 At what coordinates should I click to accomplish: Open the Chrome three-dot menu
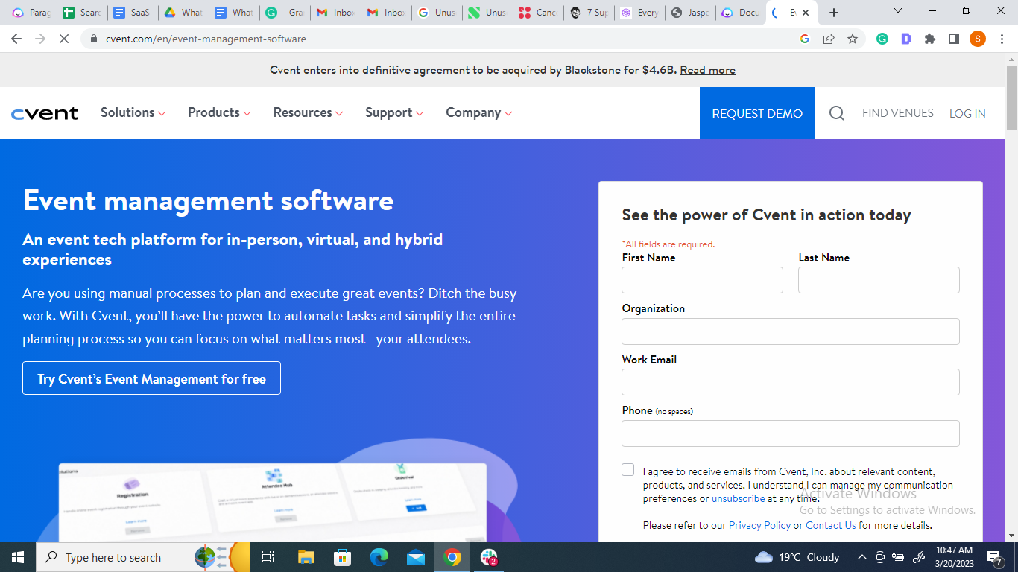[1002, 39]
